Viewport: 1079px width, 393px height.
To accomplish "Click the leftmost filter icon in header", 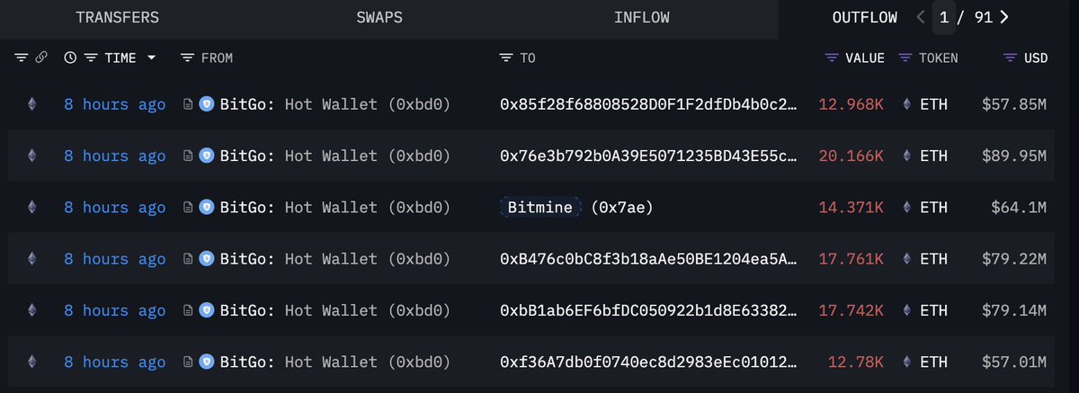I will coord(22,58).
